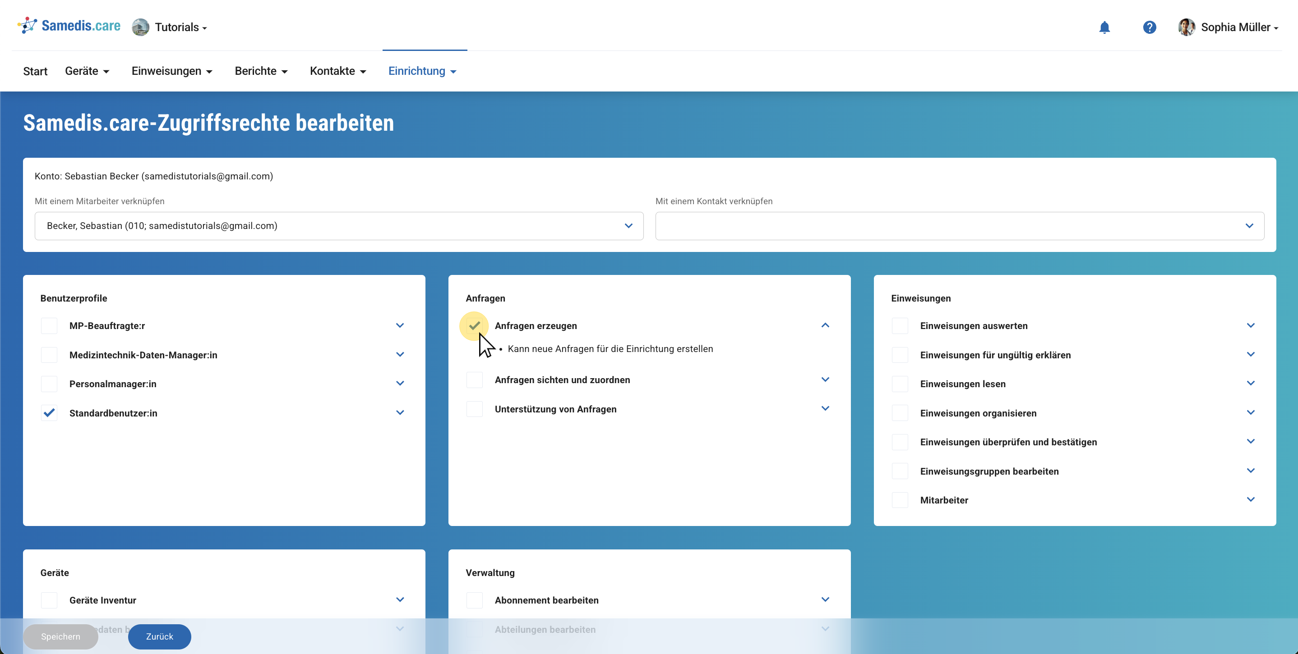The height and width of the screenshot is (654, 1298).
Task: Check Anfragen sichten und zuordnen
Action: point(474,380)
